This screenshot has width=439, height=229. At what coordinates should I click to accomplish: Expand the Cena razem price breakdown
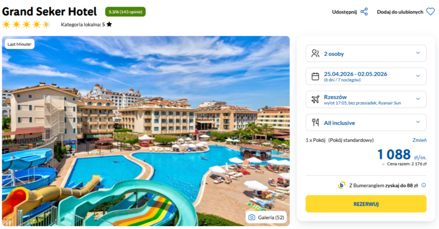(404, 164)
